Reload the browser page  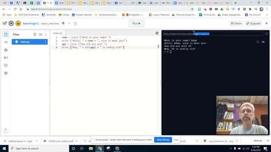15,9
